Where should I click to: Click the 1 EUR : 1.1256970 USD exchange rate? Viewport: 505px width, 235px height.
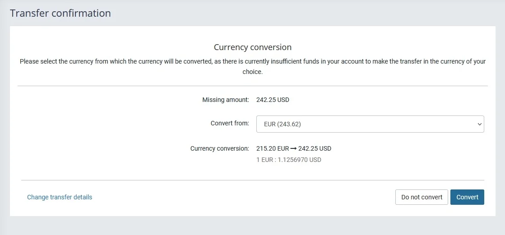tap(289, 160)
